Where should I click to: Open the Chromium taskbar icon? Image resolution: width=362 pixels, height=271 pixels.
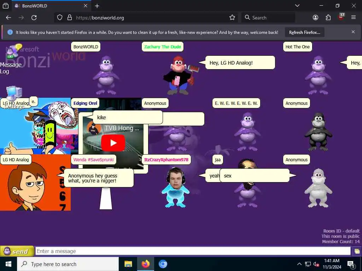pos(163,264)
